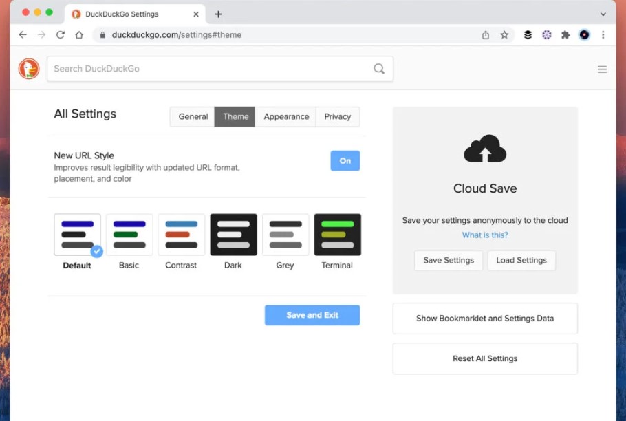626x421 pixels.
Task: Switch to the Privacy tab
Action: (337, 116)
